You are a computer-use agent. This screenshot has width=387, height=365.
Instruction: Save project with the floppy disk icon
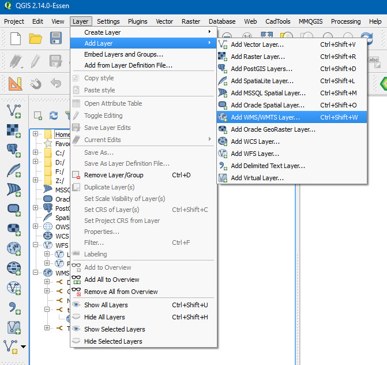56,38
